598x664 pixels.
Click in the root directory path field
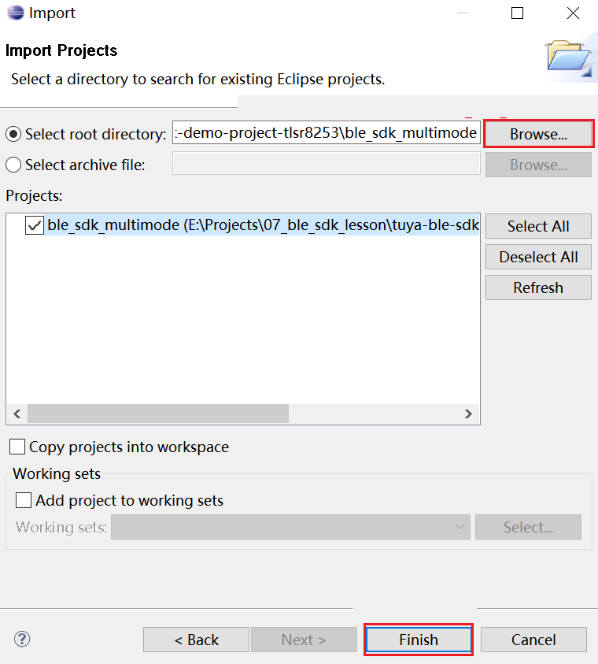click(x=326, y=134)
